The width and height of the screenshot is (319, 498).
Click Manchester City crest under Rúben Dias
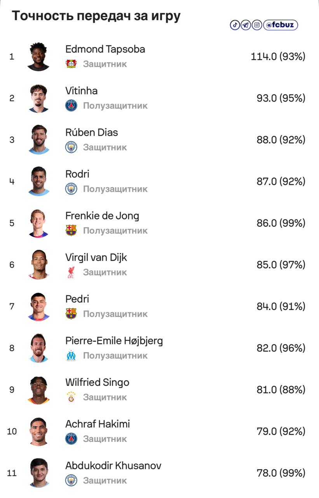pos(71,147)
